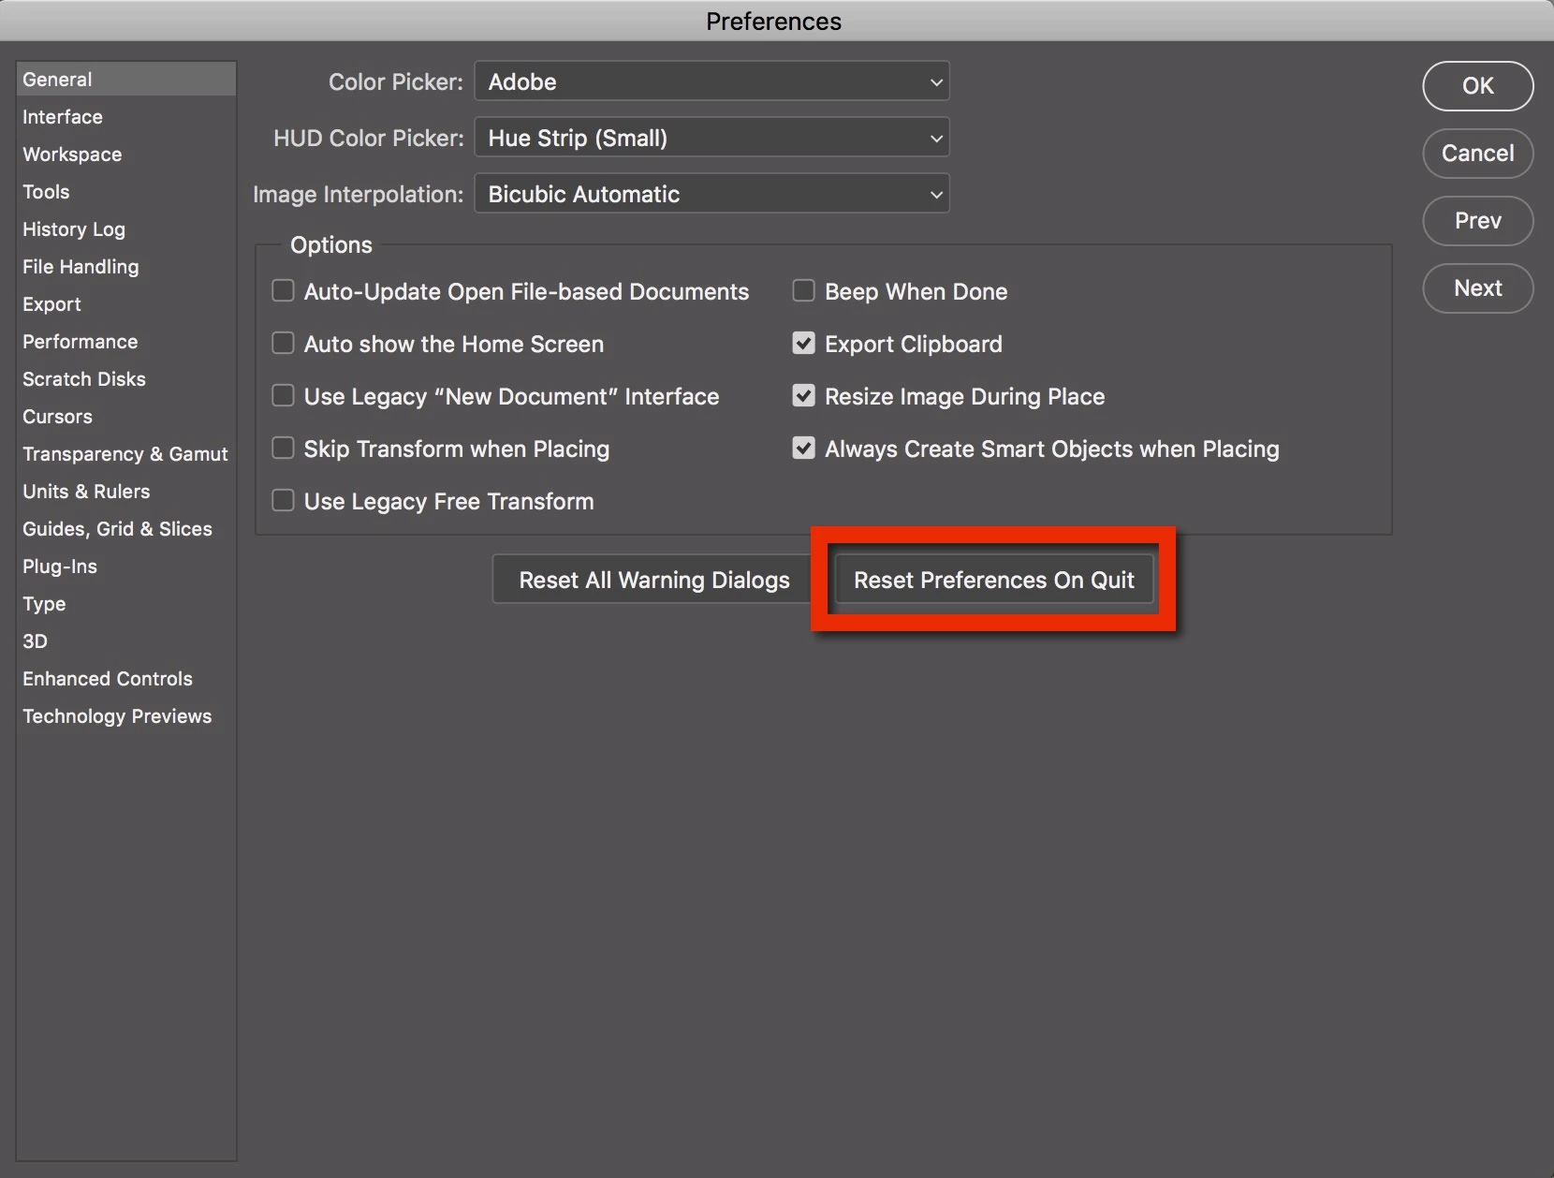The width and height of the screenshot is (1554, 1178).
Task: Uncheck Export Clipboard option
Action: [x=803, y=344]
